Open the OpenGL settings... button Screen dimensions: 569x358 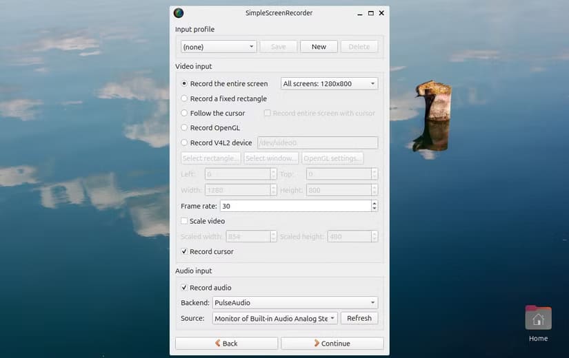pyautogui.click(x=332, y=158)
